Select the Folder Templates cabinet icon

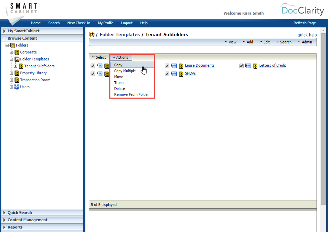pos(17,59)
